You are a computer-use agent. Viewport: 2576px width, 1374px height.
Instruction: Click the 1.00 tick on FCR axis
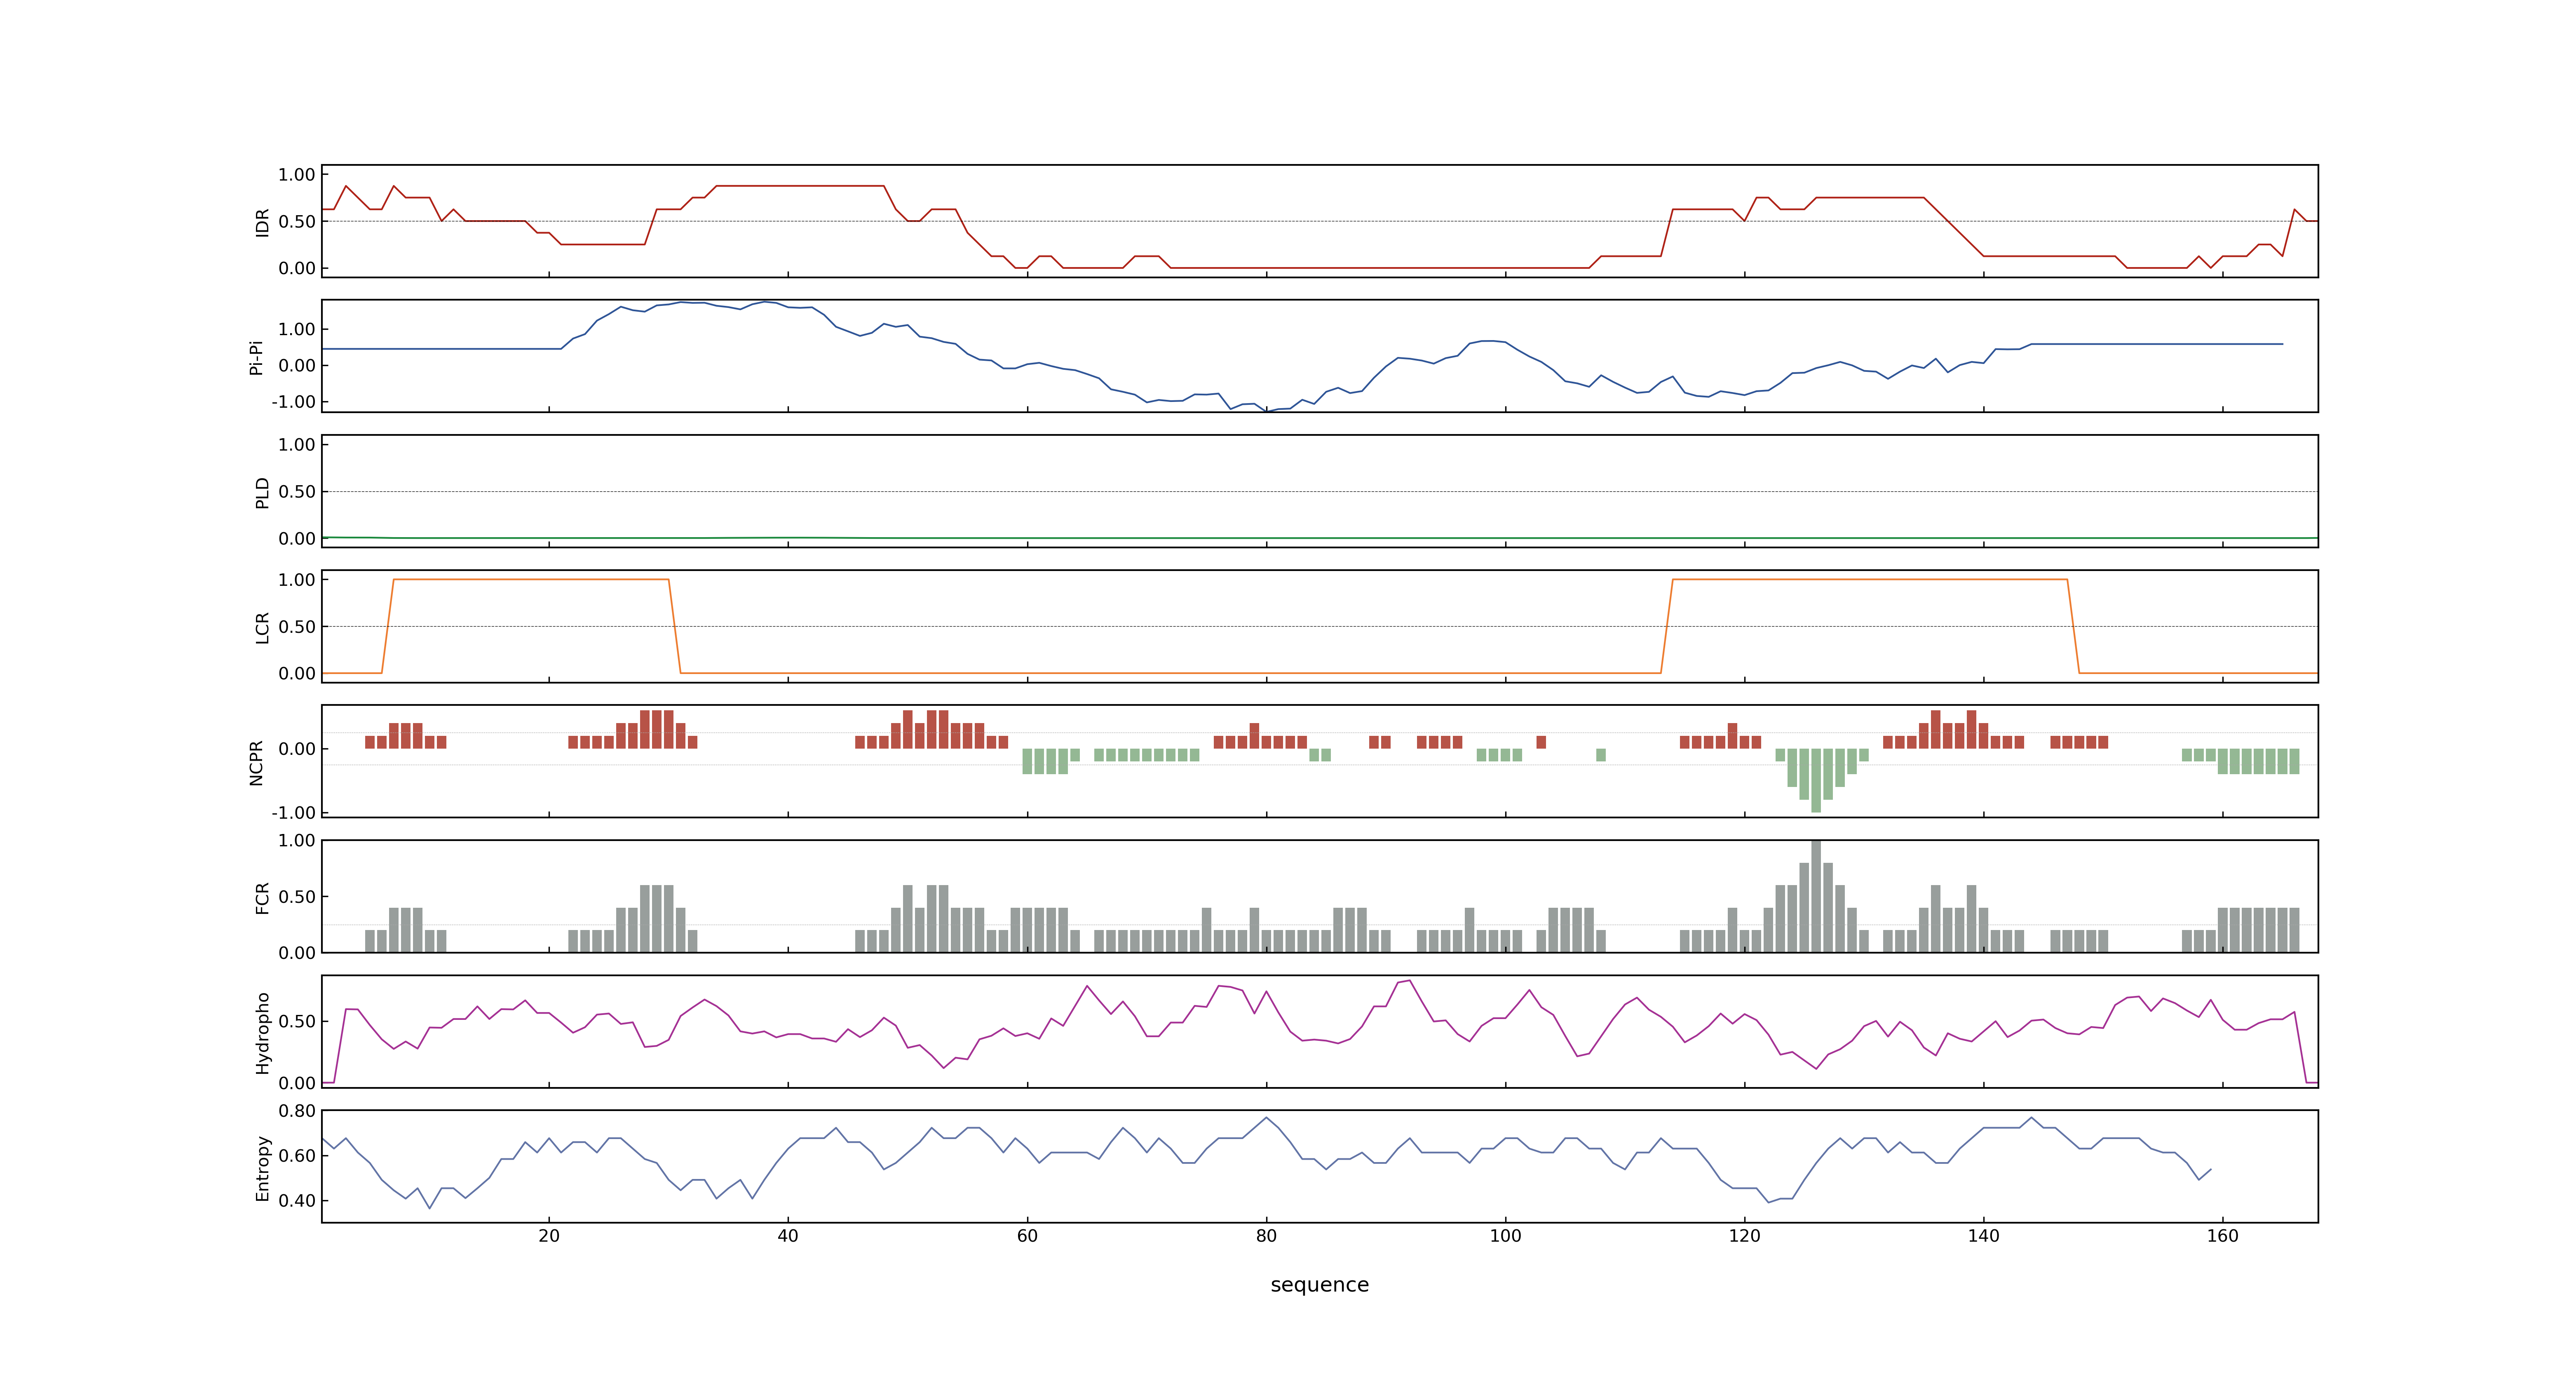coord(297,841)
